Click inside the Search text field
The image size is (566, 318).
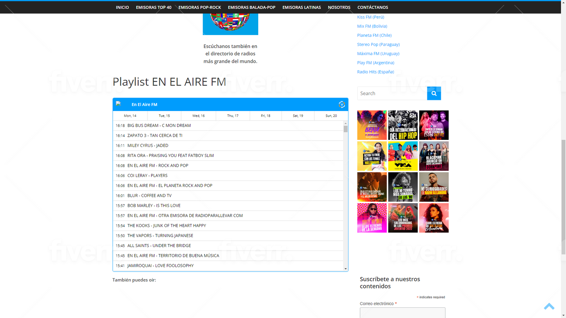392,94
